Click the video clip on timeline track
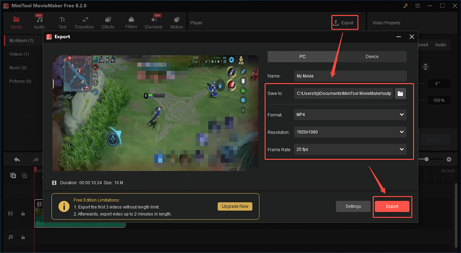Screen dimensions: 461x253 pos(80,224)
